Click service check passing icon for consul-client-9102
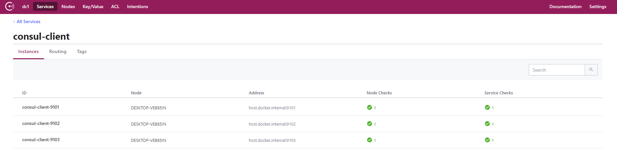This screenshot has height=162, width=617. (487, 124)
